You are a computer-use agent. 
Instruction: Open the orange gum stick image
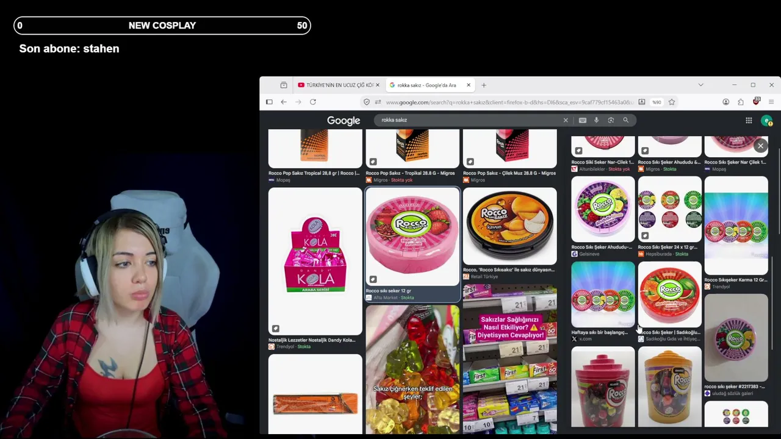coord(315,394)
